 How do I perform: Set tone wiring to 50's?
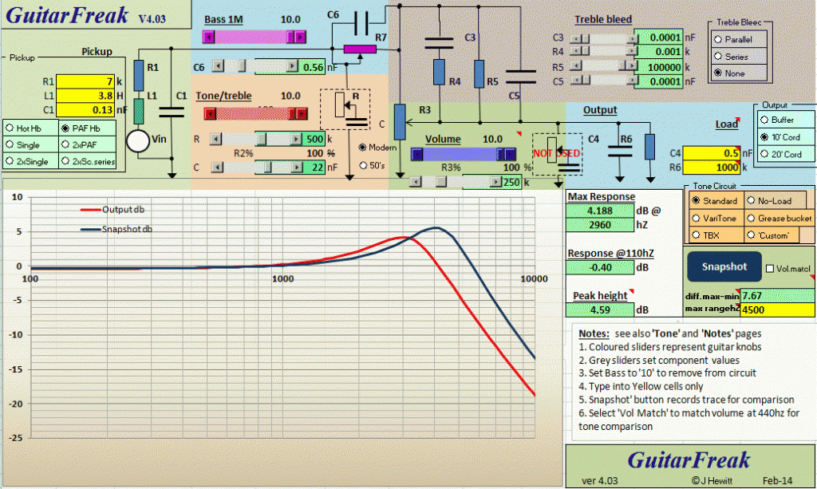[363, 166]
